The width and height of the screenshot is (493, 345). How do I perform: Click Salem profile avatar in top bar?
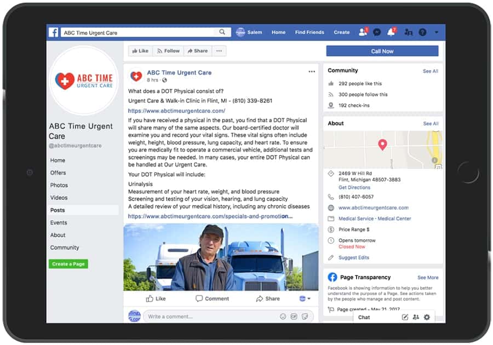pyautogui.click(x=240, y=32)
